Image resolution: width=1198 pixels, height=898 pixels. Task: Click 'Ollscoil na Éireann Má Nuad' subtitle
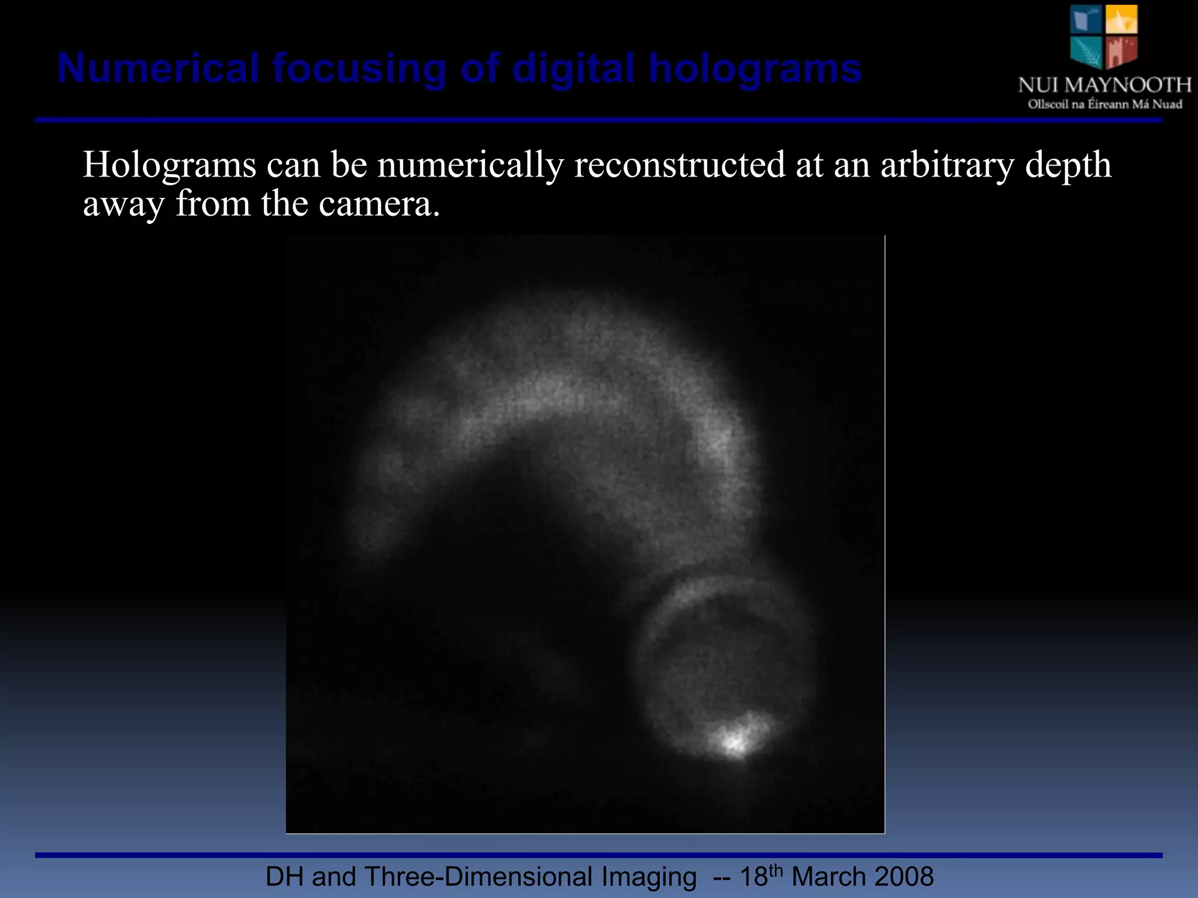1104,105
